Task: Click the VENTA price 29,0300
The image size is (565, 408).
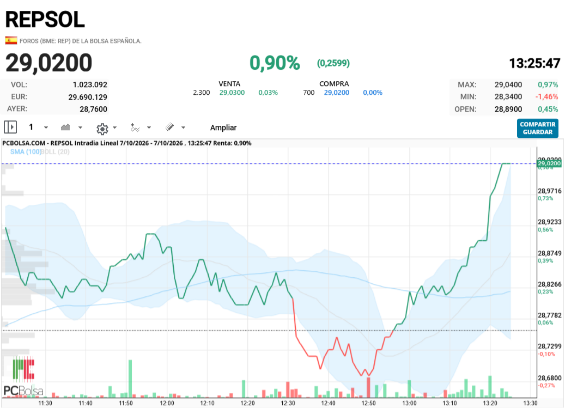Action: pos(232,93)
